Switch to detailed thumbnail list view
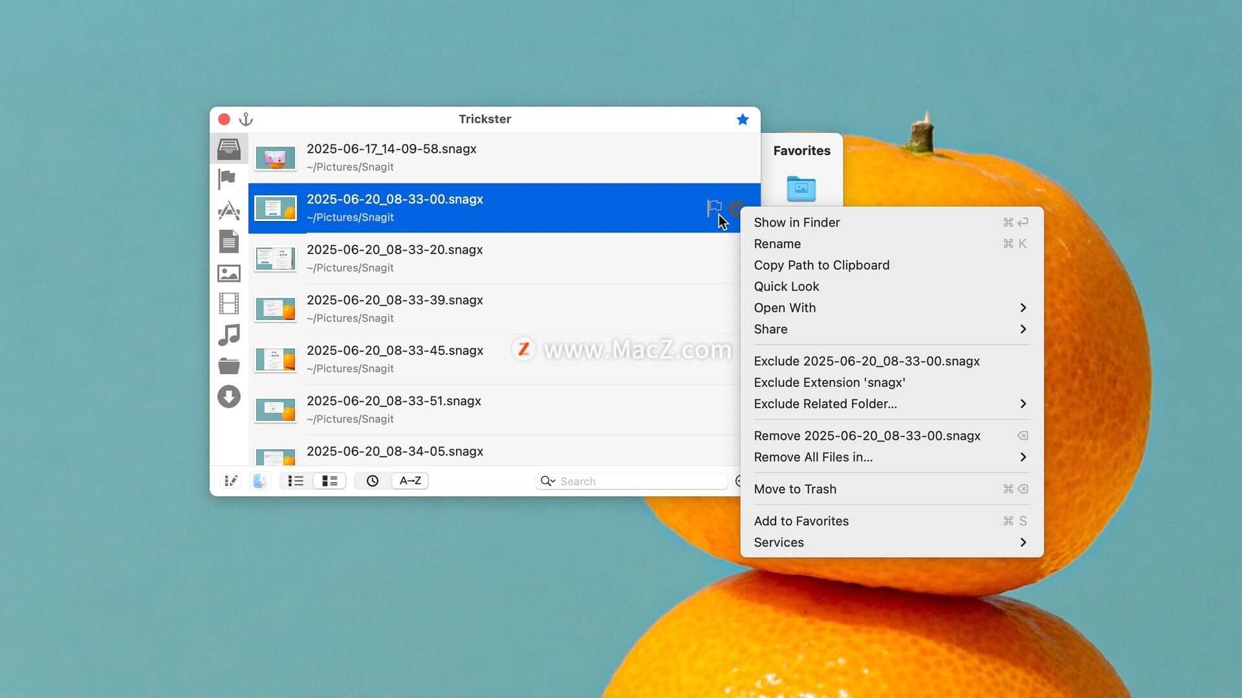Viewport: 1242px width, 698px height. click(330, 481)
